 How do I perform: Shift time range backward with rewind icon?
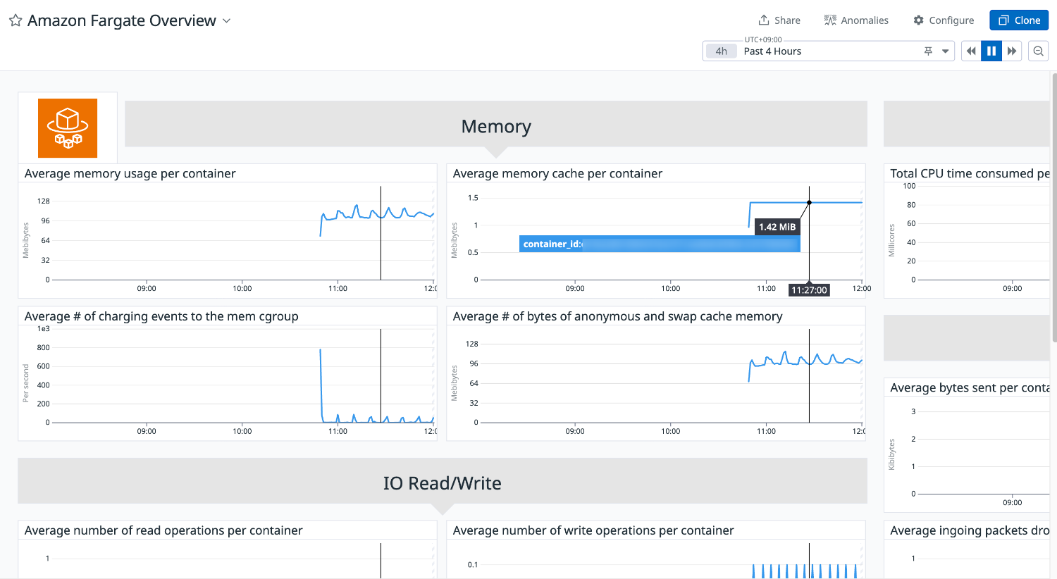(x=970, y=50)
